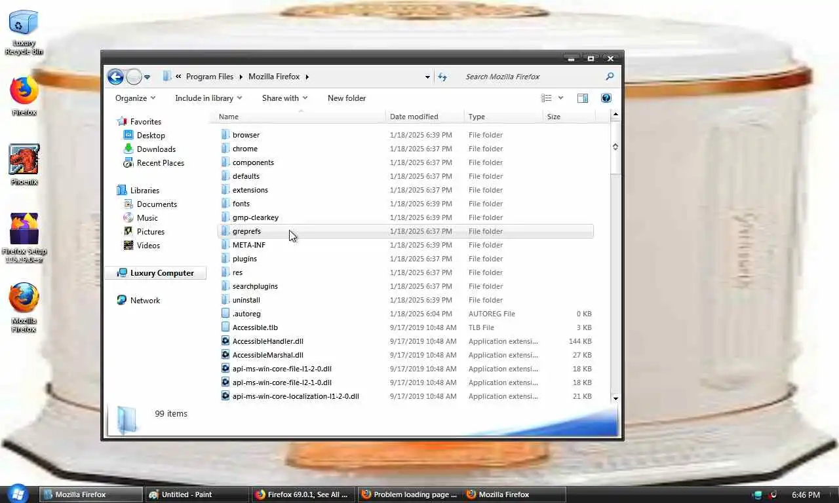
Task: Select the components folder
Action: tap(253, 162)
